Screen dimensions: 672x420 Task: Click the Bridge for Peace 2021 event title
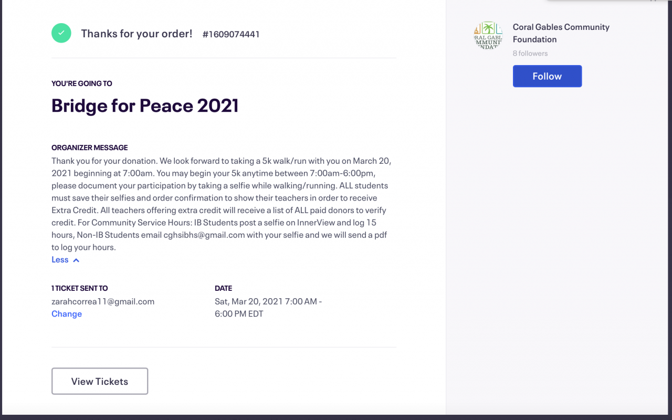pos(145,106)
